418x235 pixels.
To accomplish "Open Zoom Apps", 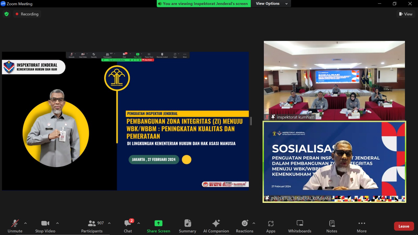I will (x=271, y=226).
